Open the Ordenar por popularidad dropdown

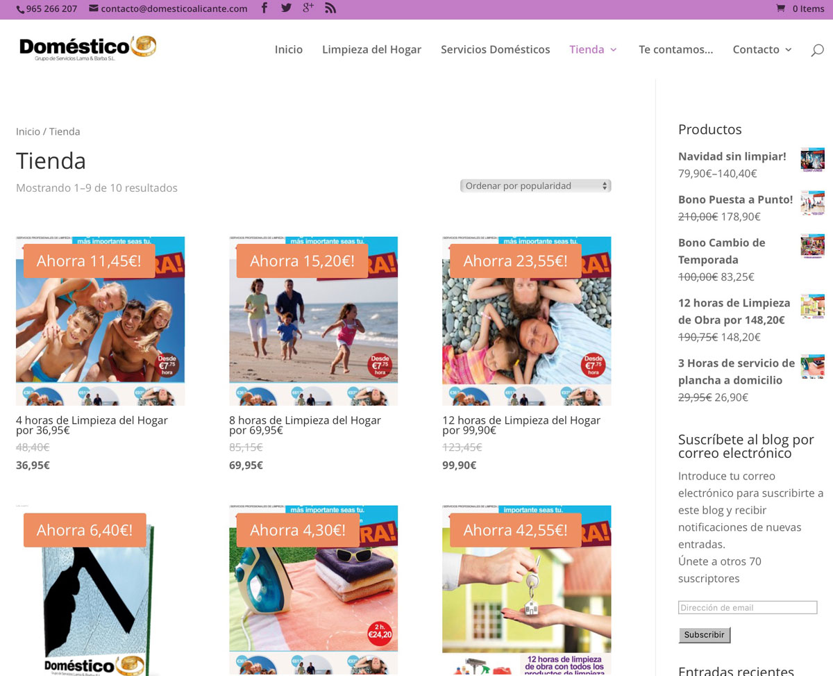click(536, 186)
